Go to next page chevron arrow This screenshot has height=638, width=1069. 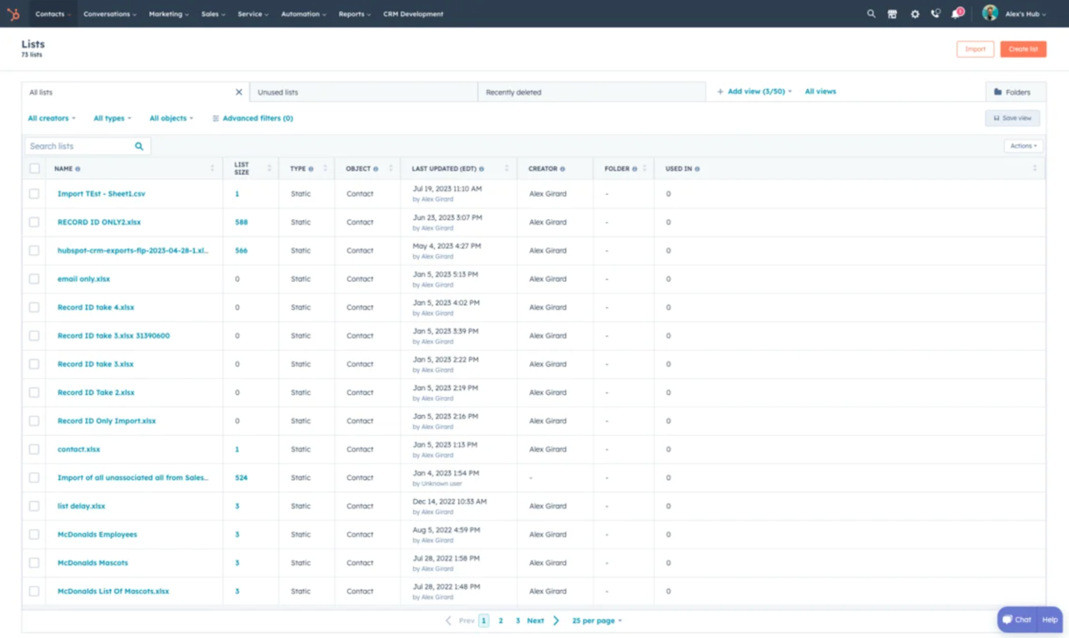tap(556, 620)
